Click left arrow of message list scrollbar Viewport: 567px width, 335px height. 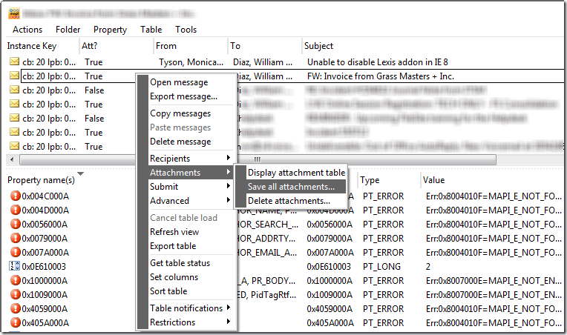click(11, 160)
